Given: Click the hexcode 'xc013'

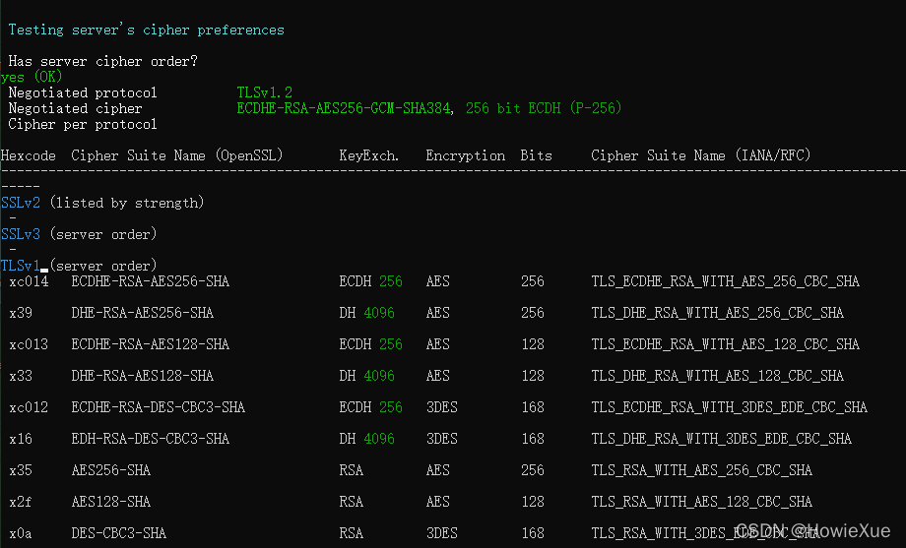Looking at the screenshot, I should pyautogui.click(x=29, y=344).
